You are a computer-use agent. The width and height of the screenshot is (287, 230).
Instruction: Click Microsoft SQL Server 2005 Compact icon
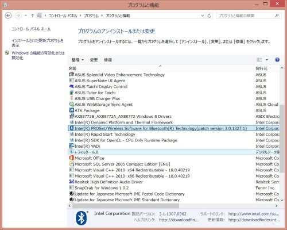(71, 164)
